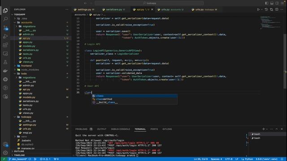The width and height of the screenshot is (287, 161).
Task: Maximize the panel with the up chevron
Action: coord(277,129)
